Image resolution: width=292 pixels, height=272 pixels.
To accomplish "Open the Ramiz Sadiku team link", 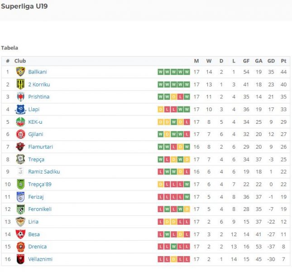I will 44,172.
